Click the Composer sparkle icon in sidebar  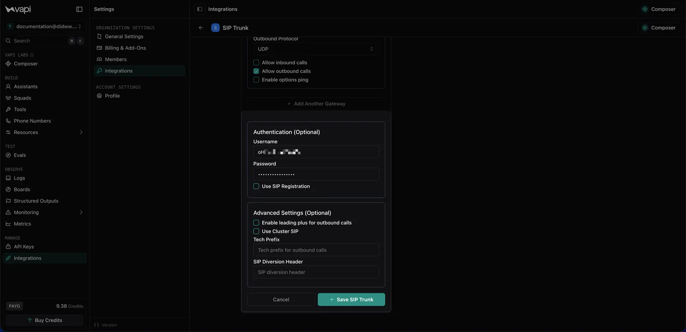[8, 63]
